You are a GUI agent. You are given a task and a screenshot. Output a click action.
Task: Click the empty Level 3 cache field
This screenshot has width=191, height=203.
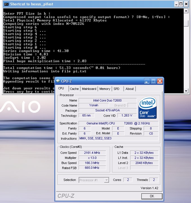coord(144,168)
